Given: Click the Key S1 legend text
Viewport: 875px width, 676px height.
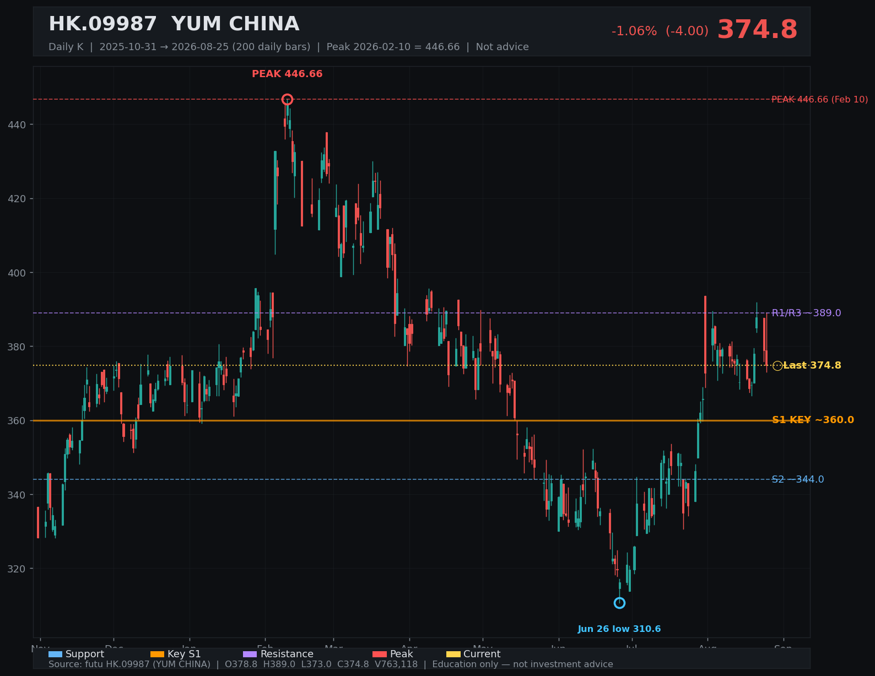Looking at the screenshot, I should point(184,654).
